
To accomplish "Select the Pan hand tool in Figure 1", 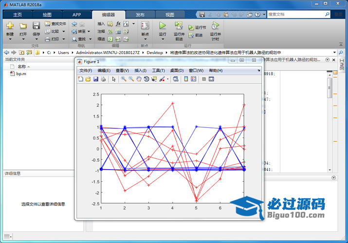I will point(139,79).
